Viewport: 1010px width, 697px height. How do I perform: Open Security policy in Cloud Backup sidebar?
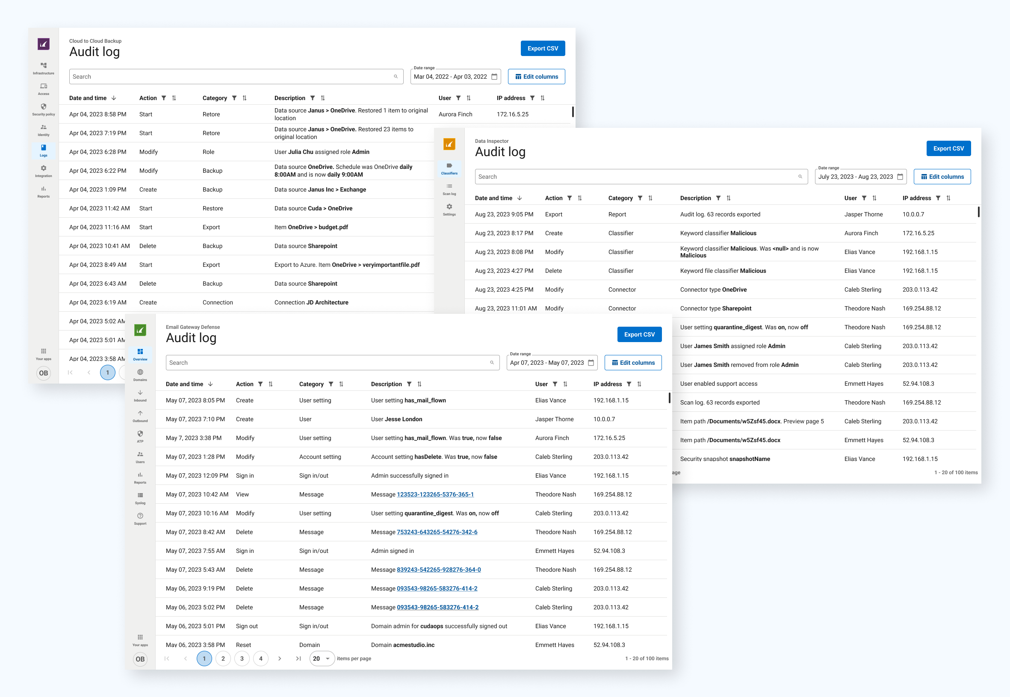pos(43,109)
